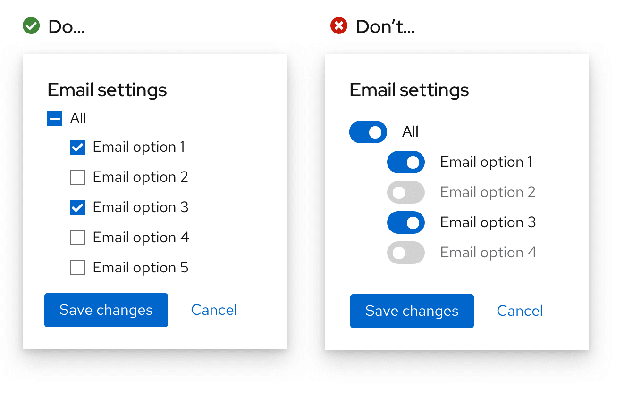This screenshot has height=394, width=624.
Task: Uncheck the Email option 3 checkbox
Action: [x=77, y=207]
